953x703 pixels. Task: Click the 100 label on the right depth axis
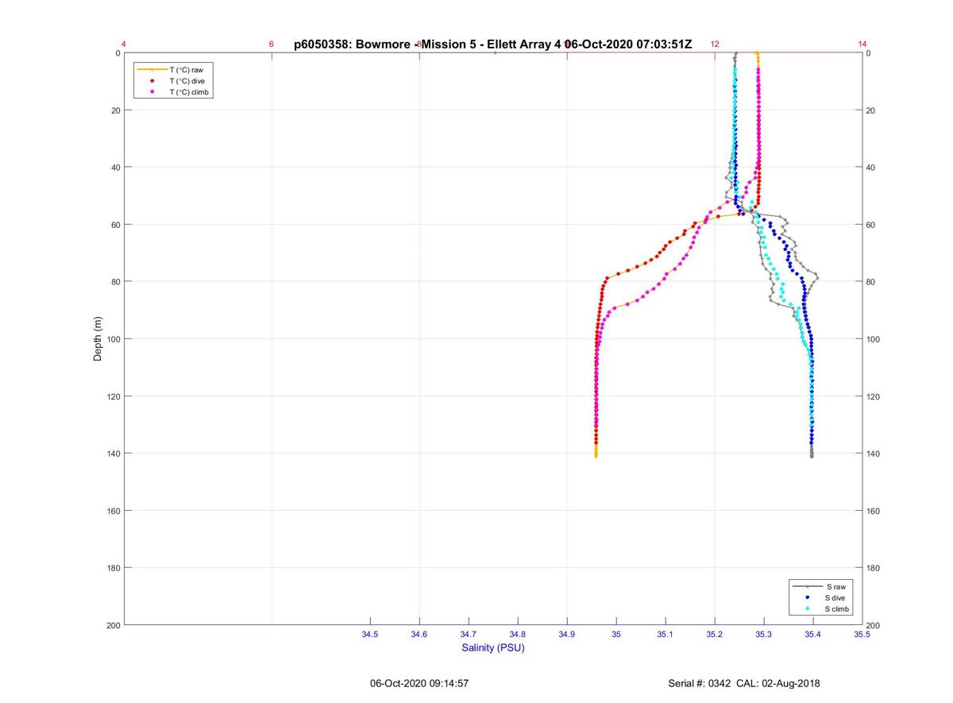(x=874, y=339)
